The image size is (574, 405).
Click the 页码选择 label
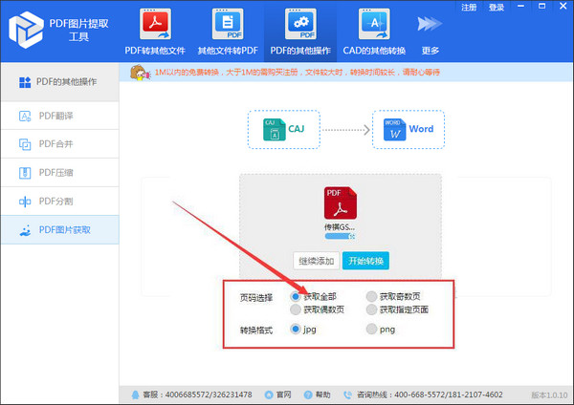[x=255, y=298]
